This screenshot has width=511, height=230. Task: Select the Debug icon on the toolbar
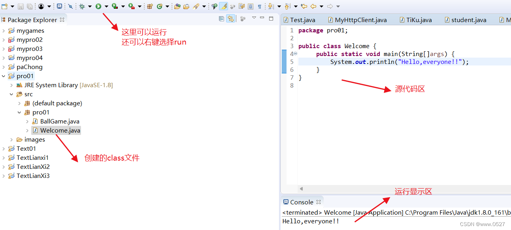[x=82, y=6]
